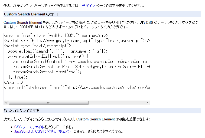Click the horizontal scrollbar thumb in code box
This screenshot has height=138, width=205.
[x=48, y=103]
